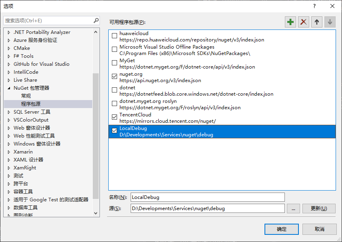Click the tree scrollbar up arrow
This screenshot has height=242, width=342.
95,32
